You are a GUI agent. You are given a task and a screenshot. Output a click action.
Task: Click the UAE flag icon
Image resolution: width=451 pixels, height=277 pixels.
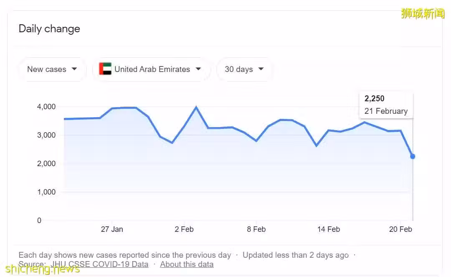105,69
